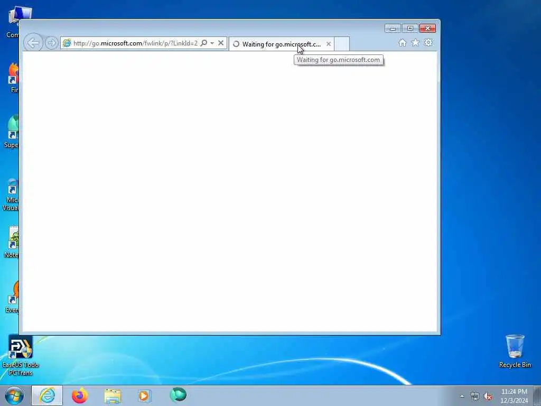Go back with the browser Back arrow
Image resolution: width=541 pixels, height=406 pixels.
coord(33,43)
